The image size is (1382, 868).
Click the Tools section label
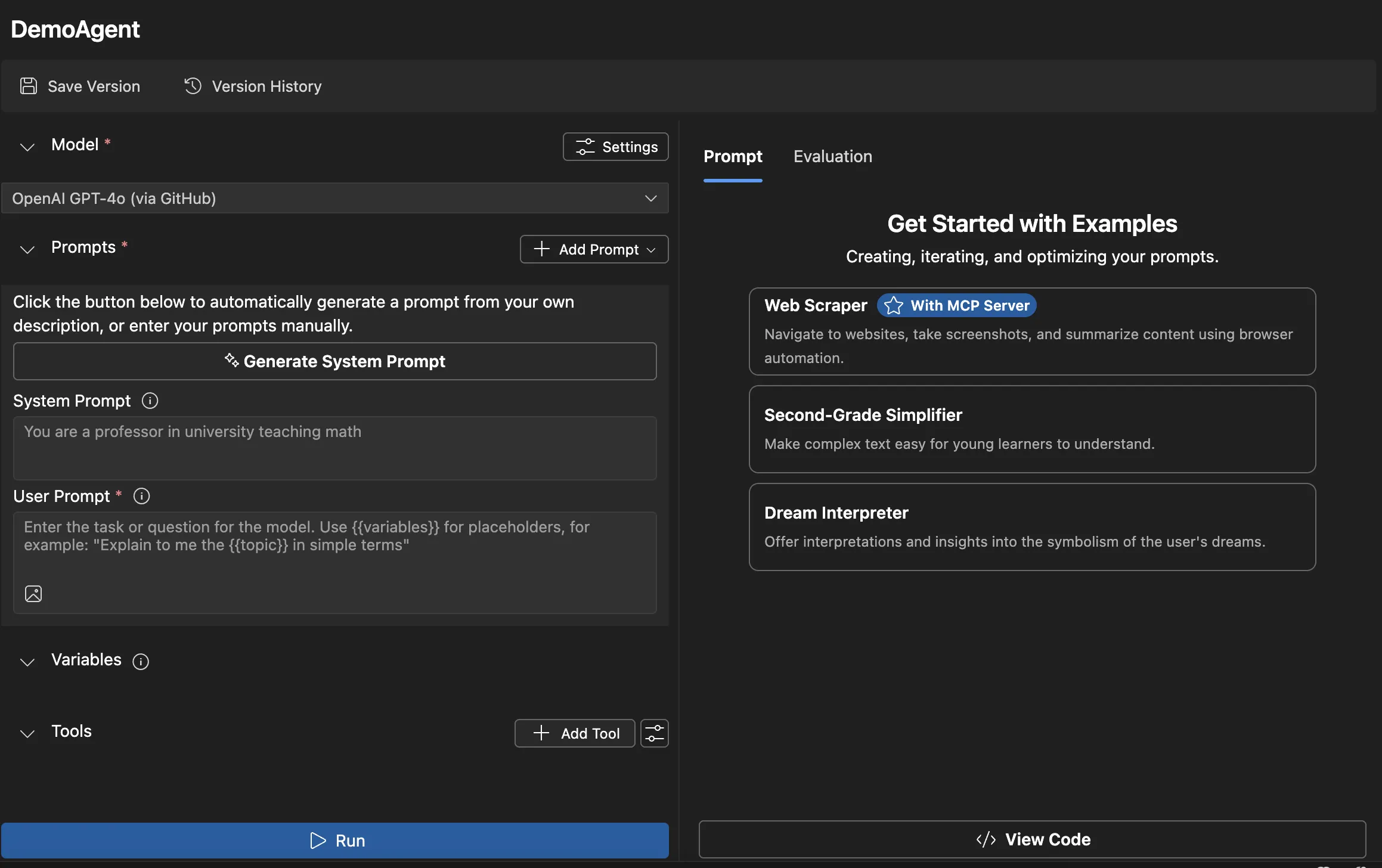click(x=72, y=731)
